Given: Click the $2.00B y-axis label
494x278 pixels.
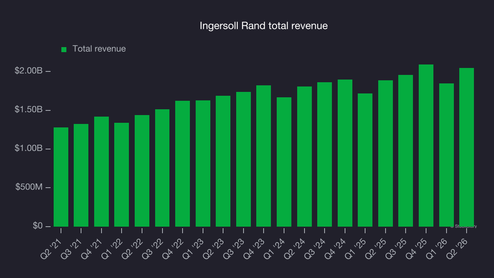Looking at the screenshot, I should pyautogui.click(x=29, y=71).
